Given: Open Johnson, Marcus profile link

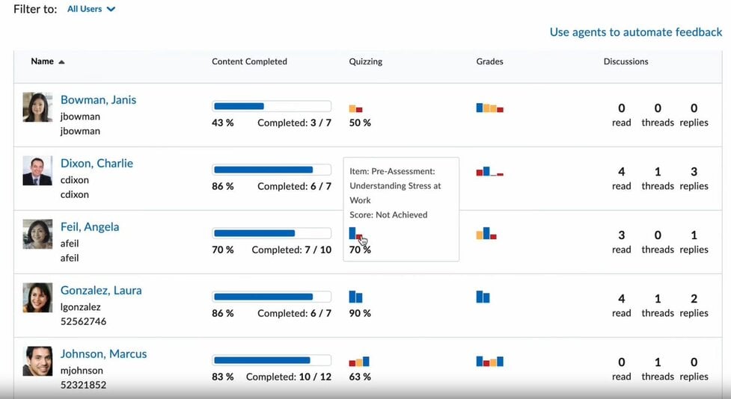Looking at the screenshot, I should coord(103,354).
